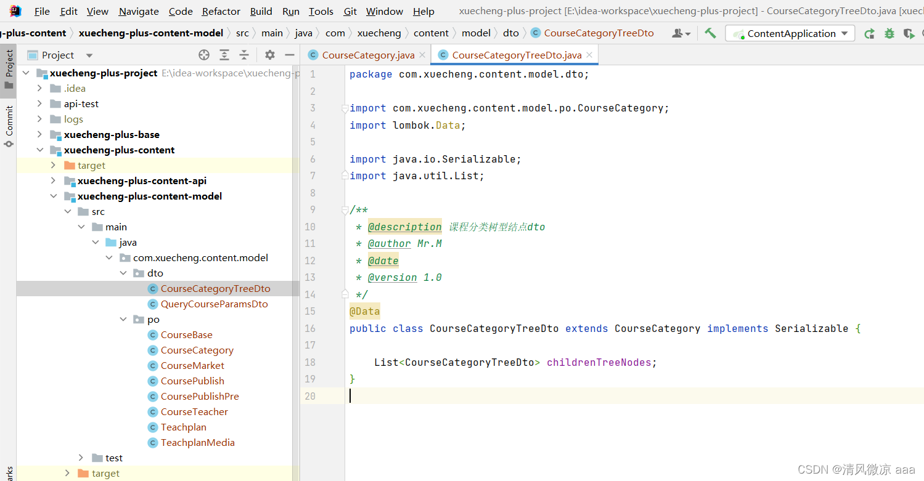Click the Expand All icon in Project panel
This screenshot has width=924, height=481.
[x=224, y=55]
